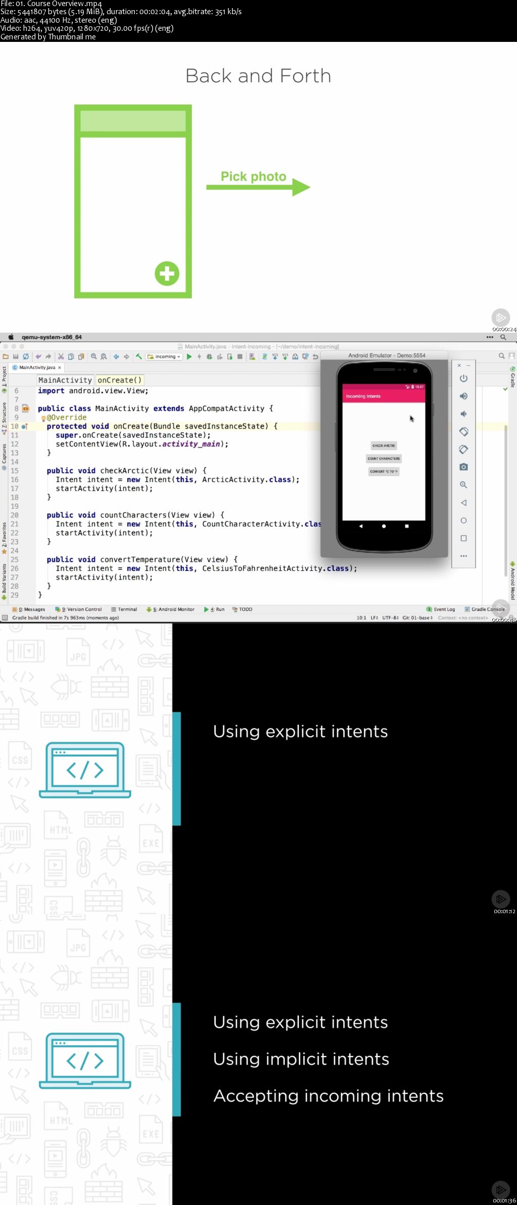Viewport: 517px width, 1205px height.
Task: Click the Undo arrow icon
Action: point(38,356)
